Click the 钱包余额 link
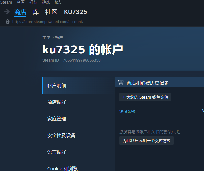This screenshot has width=204, height=171. tap(127, 111)
